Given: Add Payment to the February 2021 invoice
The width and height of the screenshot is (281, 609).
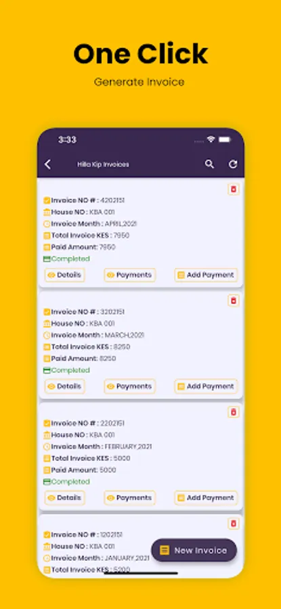Looking at the screenshot, I should 206,498.
